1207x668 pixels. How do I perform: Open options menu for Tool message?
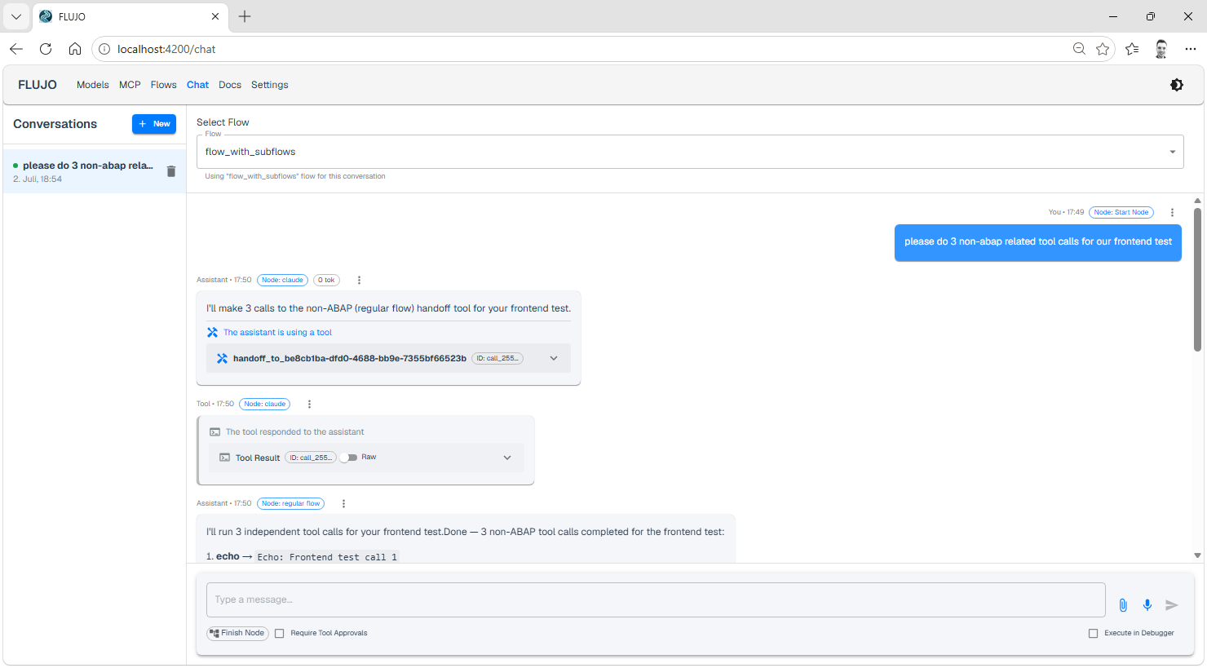click(x=309, y=404)
